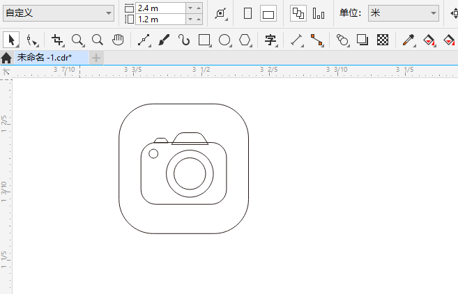Select the Shape edit tool
The image size is (458, 294).
point(32,40)
